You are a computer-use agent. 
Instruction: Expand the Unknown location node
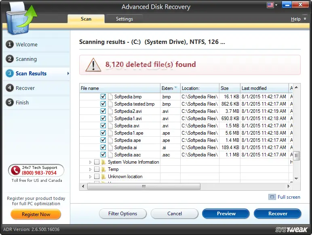click(90, 177)
